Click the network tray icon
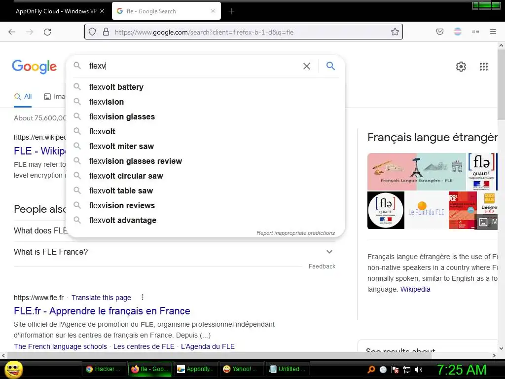Image resolution: width=505 pixels, height=379 pixels. click(x=407, y=370)
